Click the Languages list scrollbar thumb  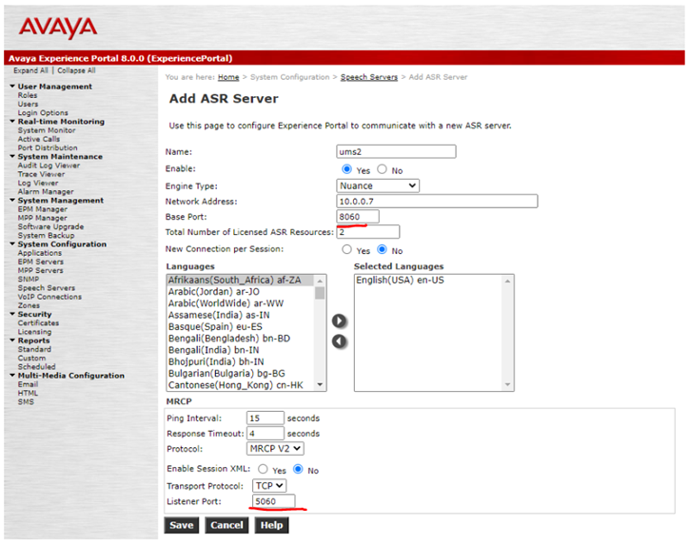tap(320, 293)
